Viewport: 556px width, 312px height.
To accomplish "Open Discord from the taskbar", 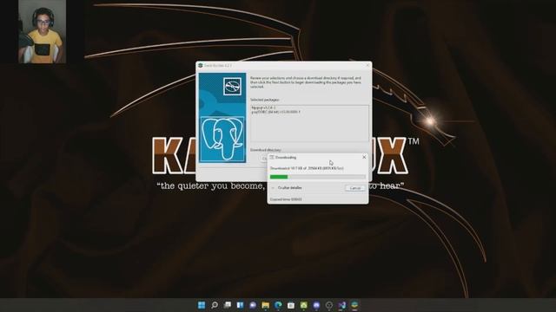I will tap(316, 305).
